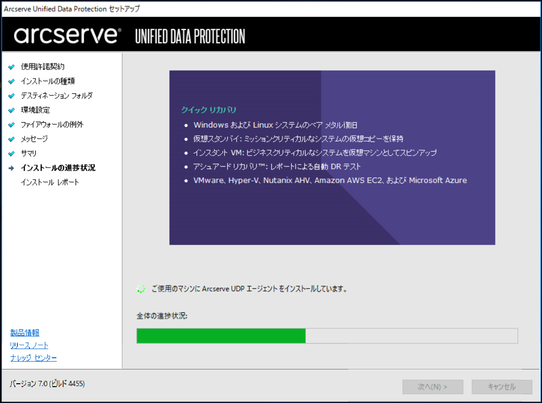542x403 pixels.
Task: Select the インストールの種類 step
Action: tap(48, 81)
